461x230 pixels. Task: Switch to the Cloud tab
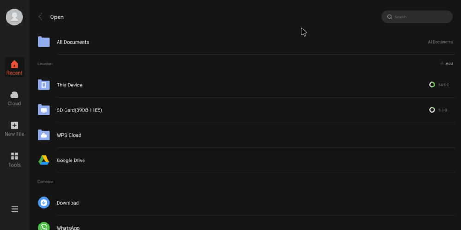(14, 98)
